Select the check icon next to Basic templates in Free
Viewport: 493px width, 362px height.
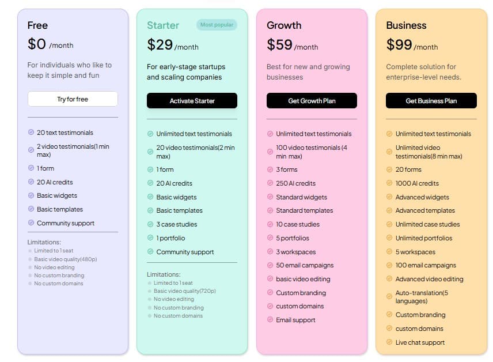click(31, 209)
